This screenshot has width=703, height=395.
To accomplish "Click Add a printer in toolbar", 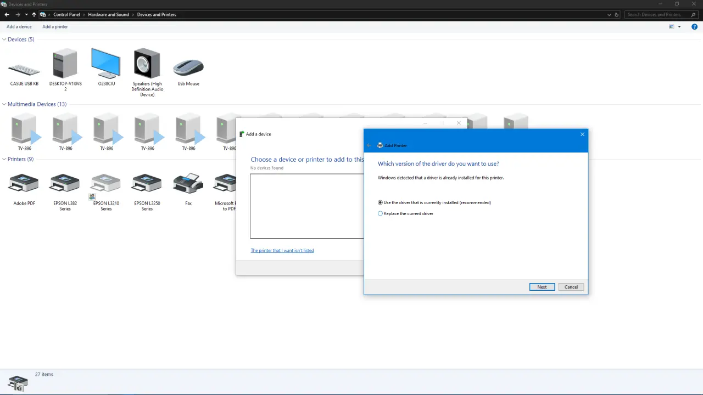I will [55, 26].
